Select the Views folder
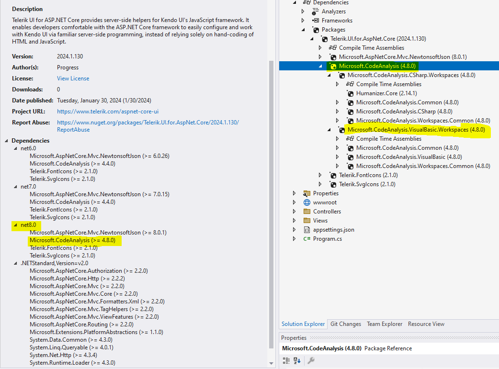Image resolution: width=499 pixels, height=369 pixels. point(320,221)
